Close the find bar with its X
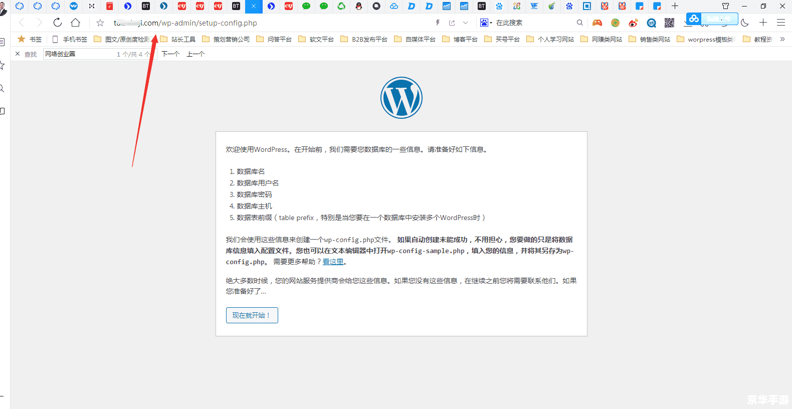 pos(18,54)
